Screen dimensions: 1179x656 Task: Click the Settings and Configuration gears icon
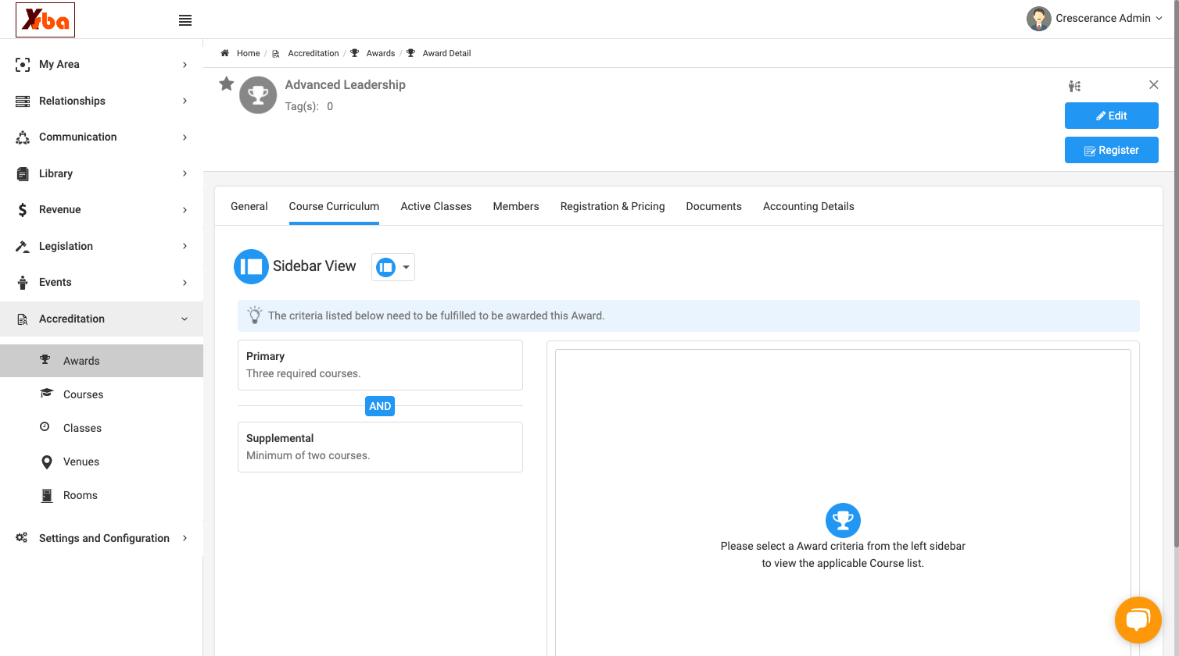(22, 538)
